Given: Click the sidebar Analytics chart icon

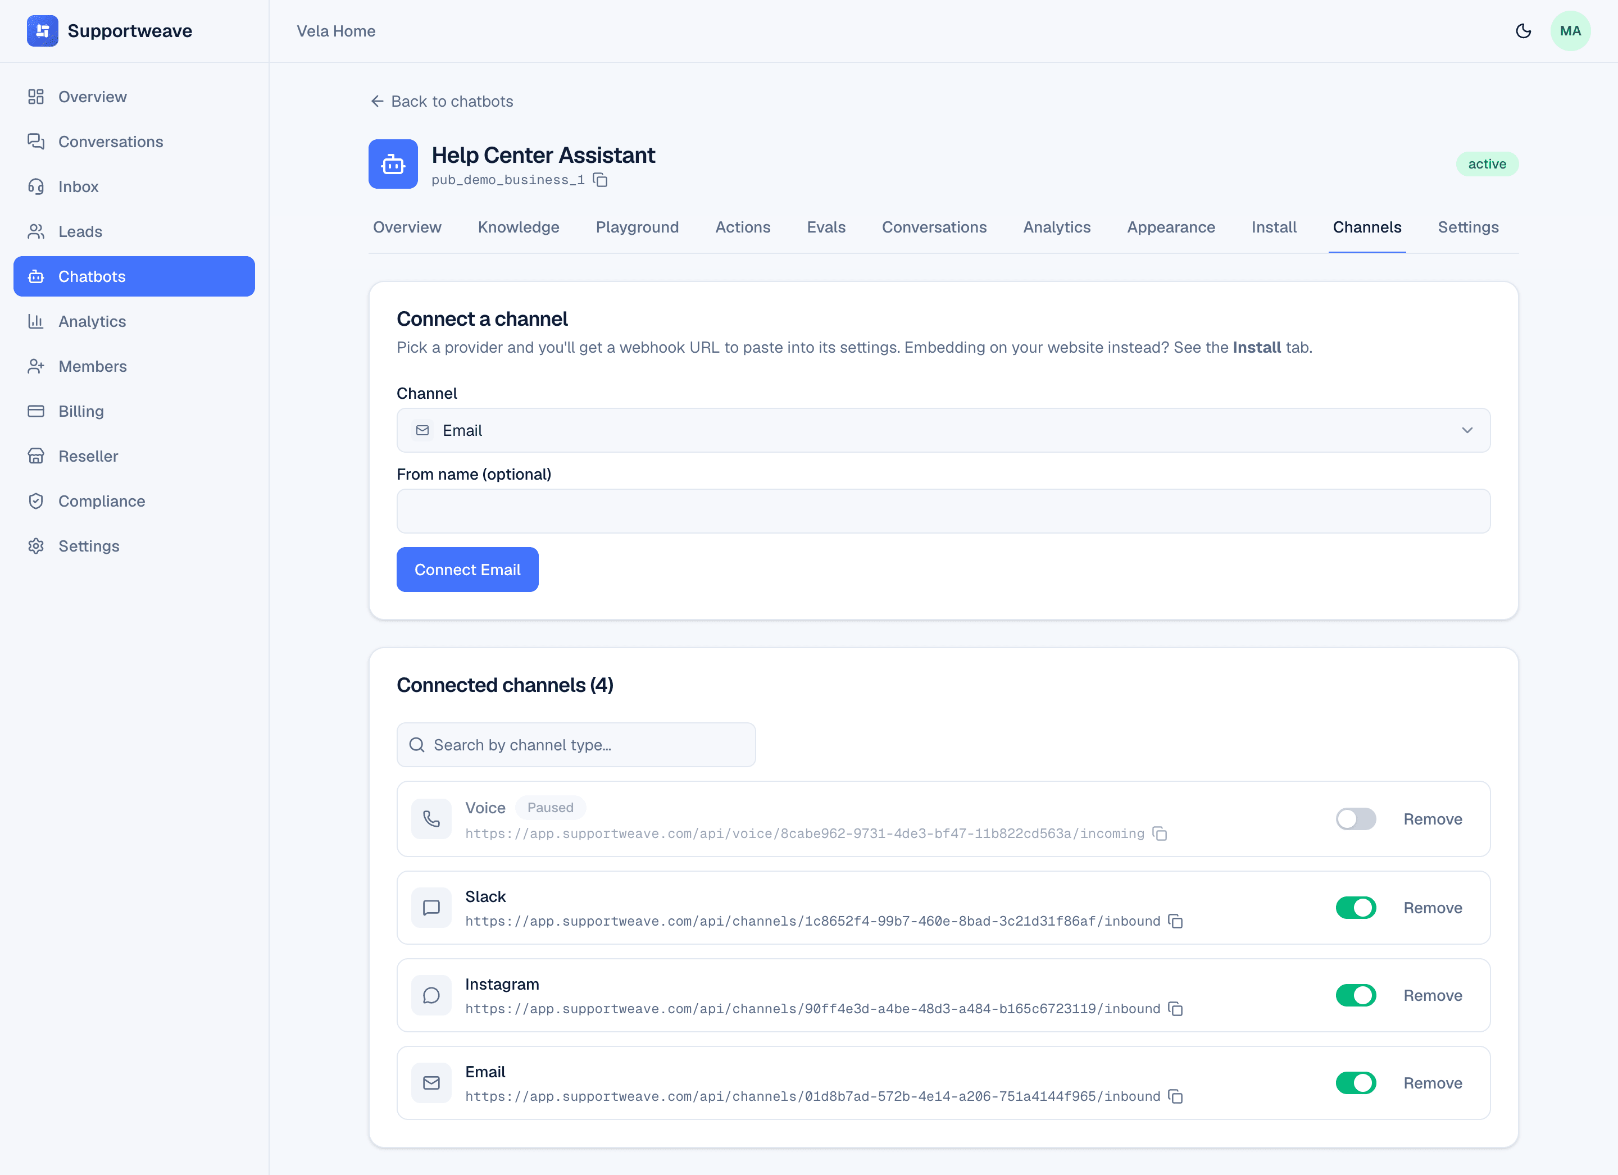Looking at the screenshot, I should coord(35,321).
